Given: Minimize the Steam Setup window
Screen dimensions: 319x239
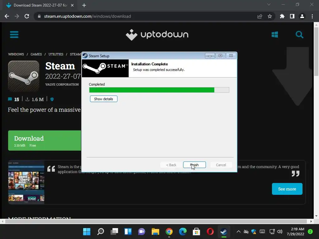Looking at the screenshot, I should (210, 56).
